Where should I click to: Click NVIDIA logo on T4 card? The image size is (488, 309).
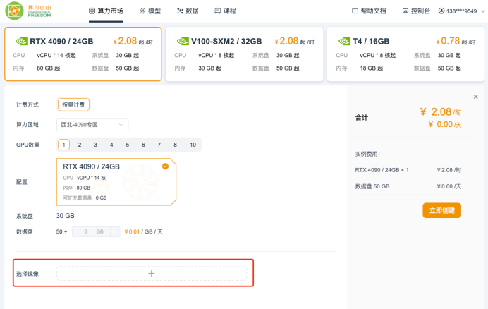[x=345, y=41]
